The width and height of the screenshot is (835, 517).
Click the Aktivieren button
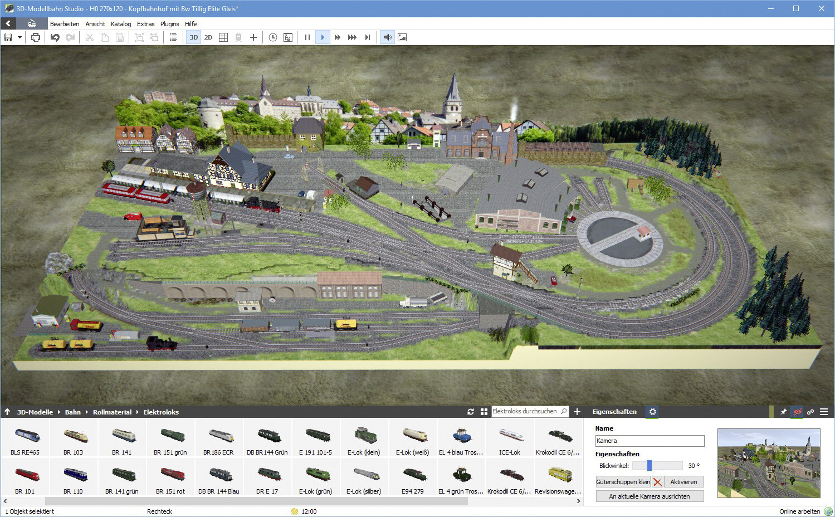[683, 482]
